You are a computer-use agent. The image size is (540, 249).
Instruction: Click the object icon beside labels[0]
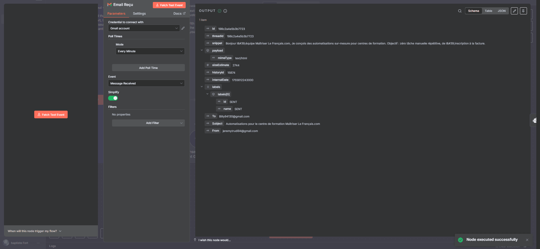(x=213, y=94)
